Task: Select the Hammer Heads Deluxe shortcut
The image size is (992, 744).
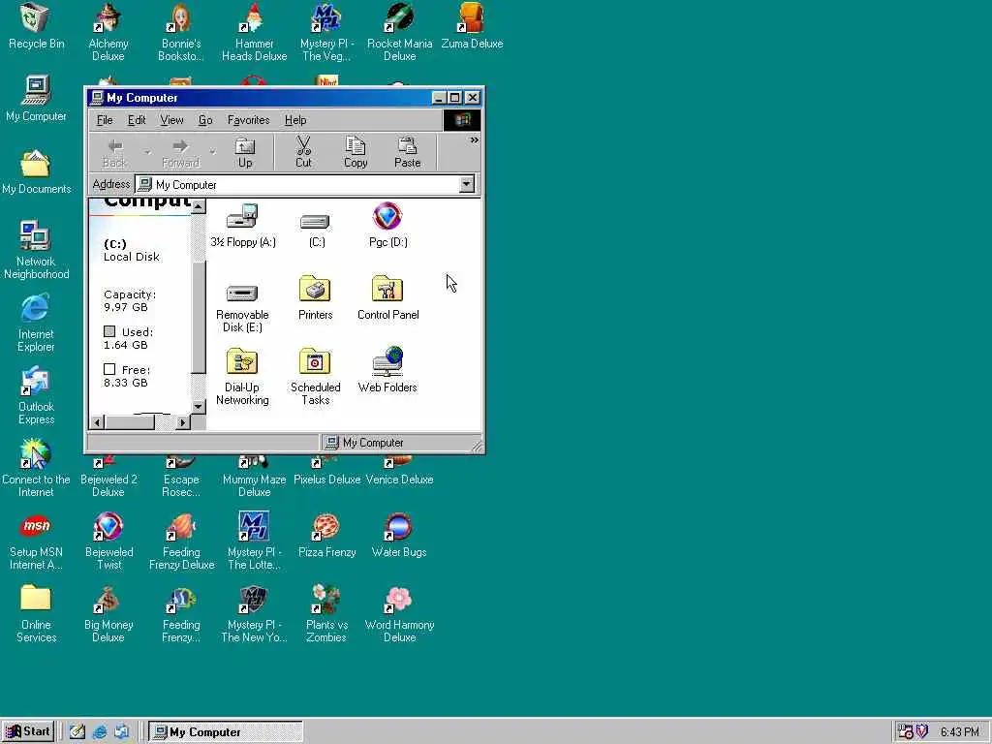Action: (255, 32)
